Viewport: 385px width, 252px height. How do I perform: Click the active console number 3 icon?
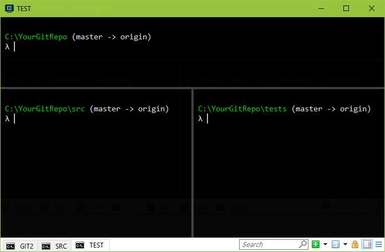(x=336, y=244)
